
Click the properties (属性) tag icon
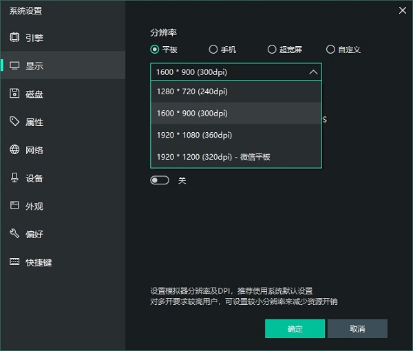(x=14, y=122)
